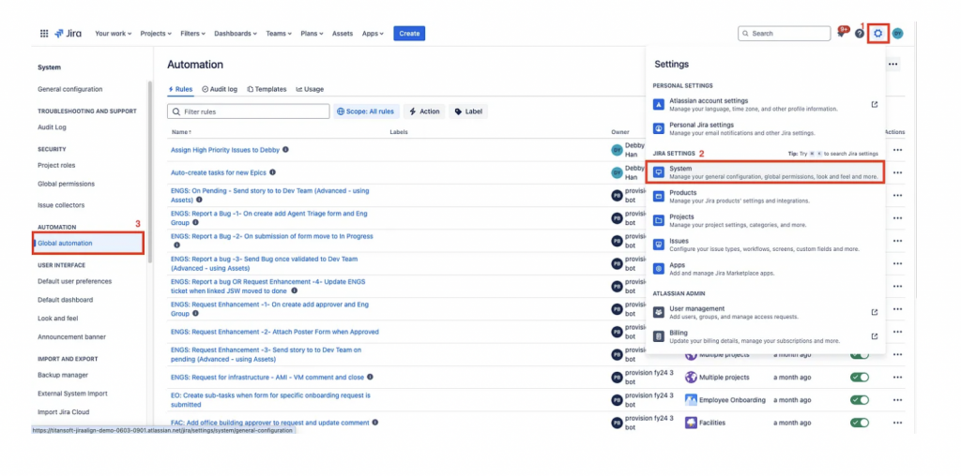Open User management external link icon
Viewport: 961px width, 476px height.
875,312
